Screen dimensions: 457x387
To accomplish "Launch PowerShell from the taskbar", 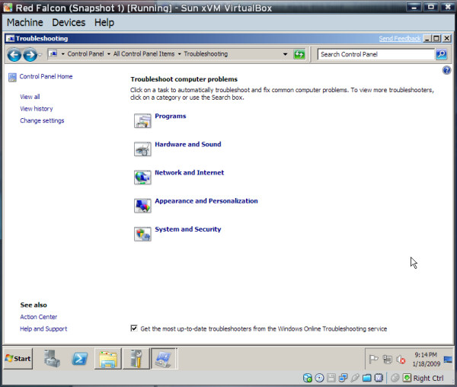I will tap(80, 359).
